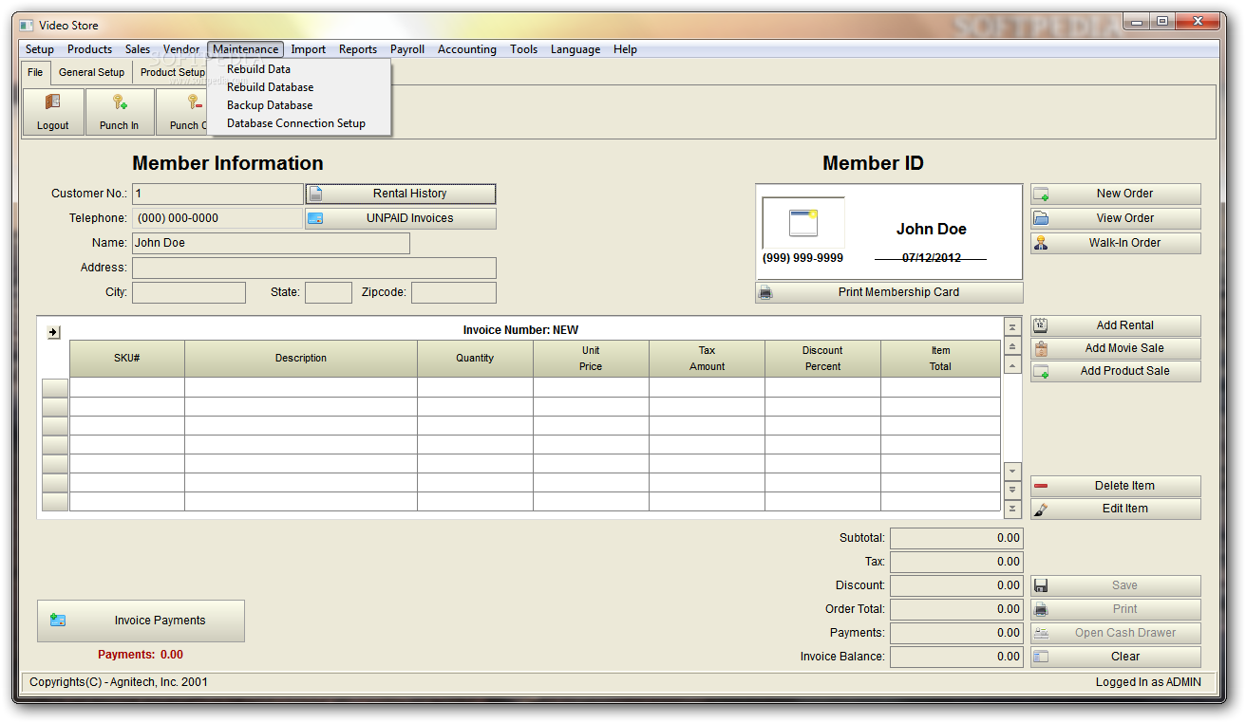
Task: Click the Quantity column header
Action: (x=475, y=359)
